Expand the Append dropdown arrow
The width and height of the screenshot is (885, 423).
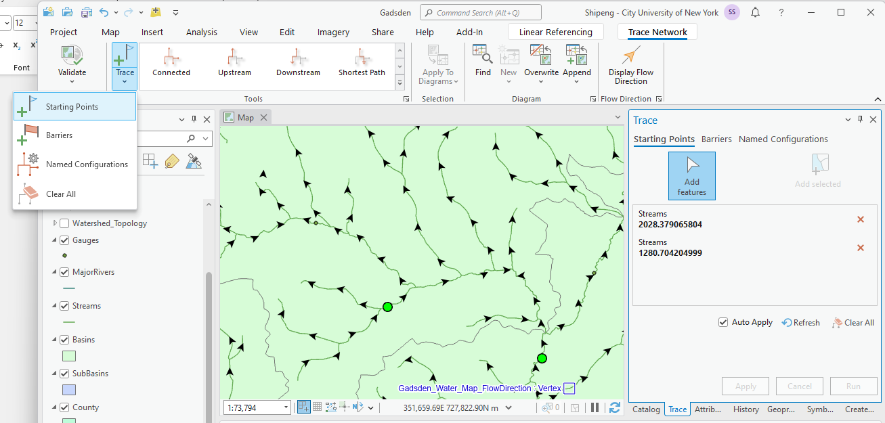click(x=577, y=82)
